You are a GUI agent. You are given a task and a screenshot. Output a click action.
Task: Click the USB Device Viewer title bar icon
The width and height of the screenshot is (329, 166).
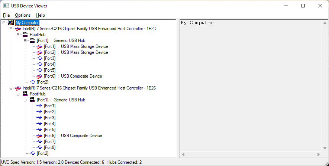click(x=6, y=6)
